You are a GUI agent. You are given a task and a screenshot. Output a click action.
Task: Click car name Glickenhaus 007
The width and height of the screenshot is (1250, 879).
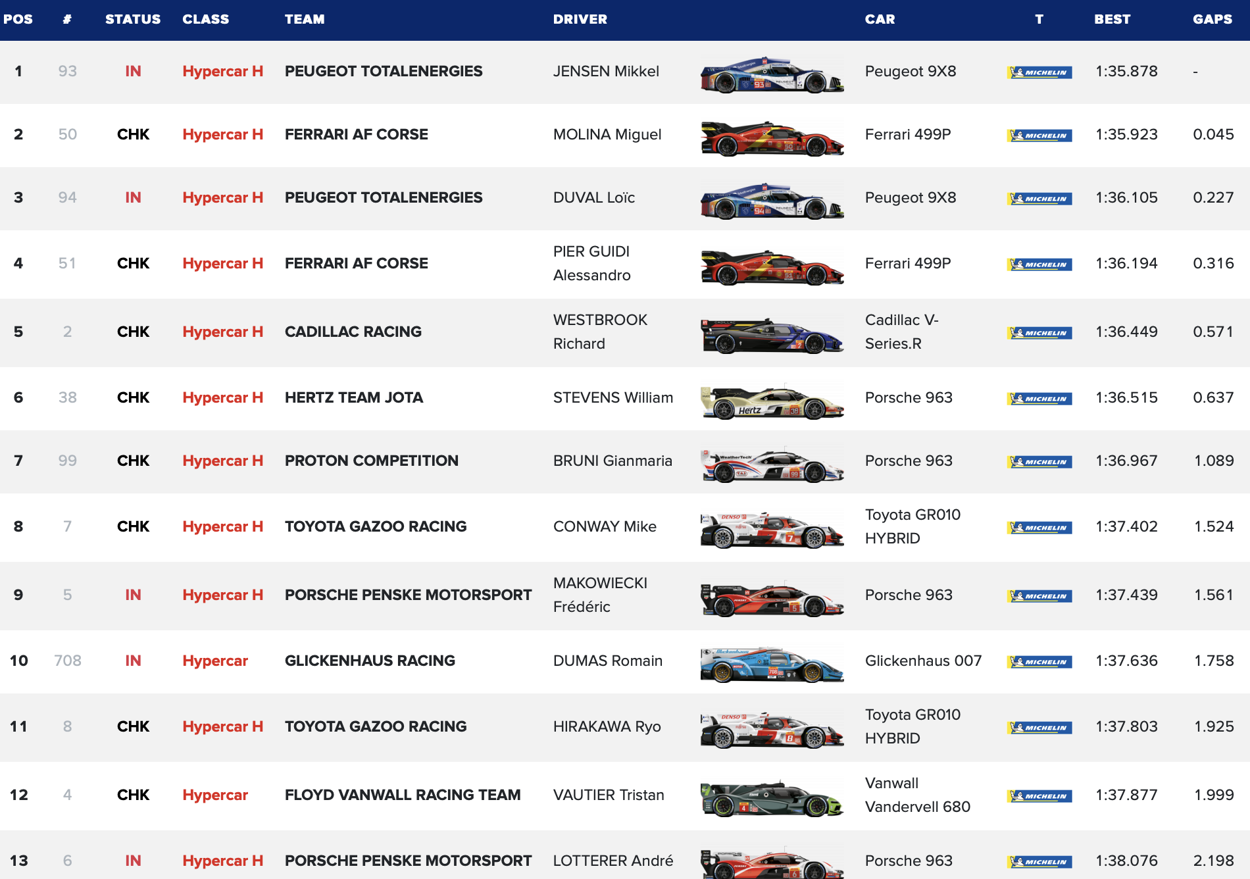pyautogui.click(x=923, y=661)
